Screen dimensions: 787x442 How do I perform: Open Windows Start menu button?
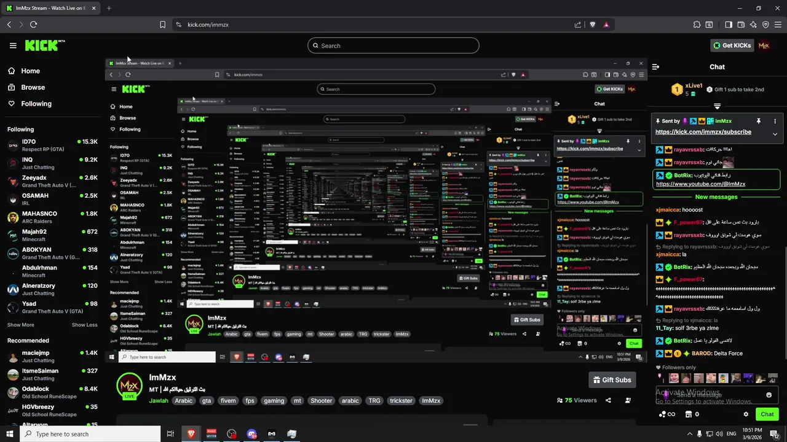pos(10,434)
